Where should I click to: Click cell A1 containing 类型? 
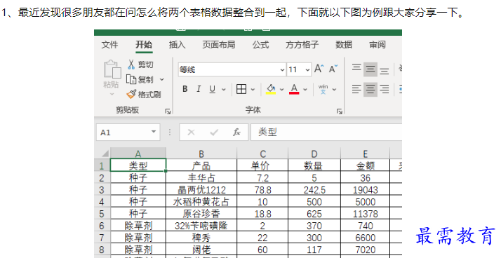pos(138,165)
